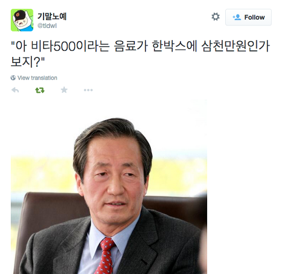Open the gear settings menu beside Follow
Viewport: 287px width, 274px height.
pyautogui.click(x=216, y=17)
